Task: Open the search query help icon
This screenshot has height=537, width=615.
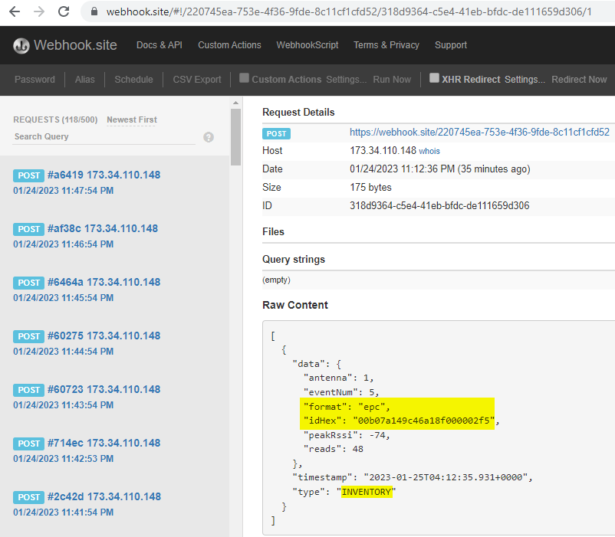Action: pos(209,137)
